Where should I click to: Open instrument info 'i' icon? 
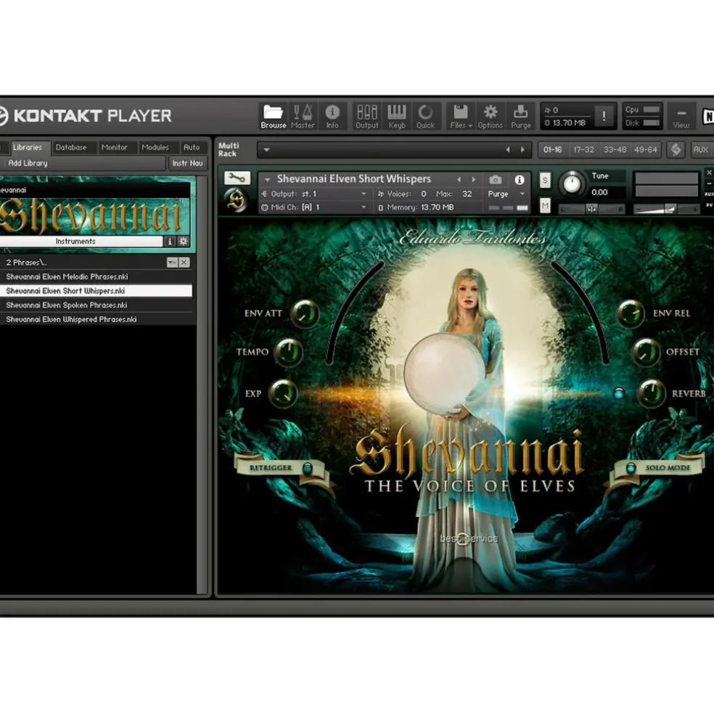519,179
